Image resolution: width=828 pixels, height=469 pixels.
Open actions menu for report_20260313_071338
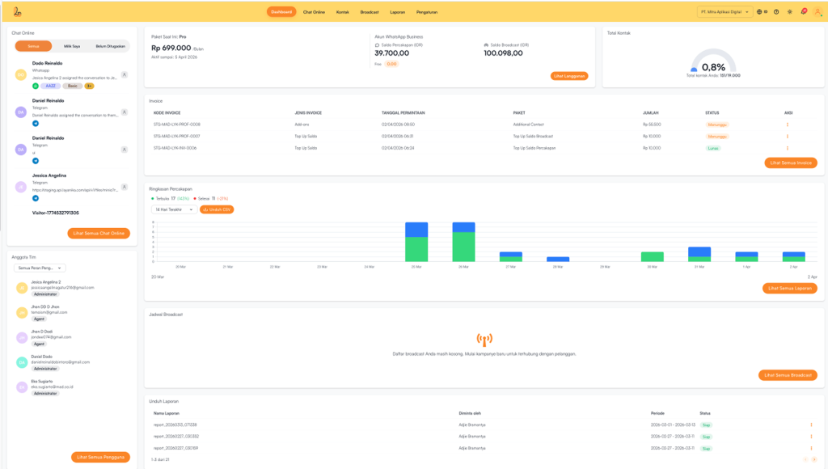point(811,425)
